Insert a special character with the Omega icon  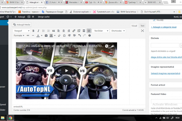point(64,36)
